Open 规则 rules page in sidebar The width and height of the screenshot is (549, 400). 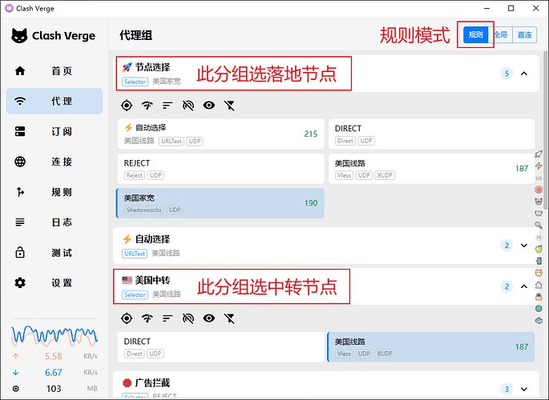[54, 192]
